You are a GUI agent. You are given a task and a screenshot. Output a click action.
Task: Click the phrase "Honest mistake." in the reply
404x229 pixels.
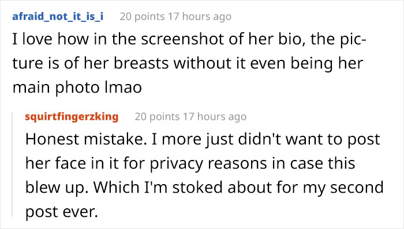click(86, 139)
